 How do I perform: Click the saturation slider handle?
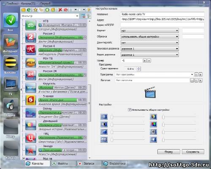pyautogui.click(x=163, y=117)
